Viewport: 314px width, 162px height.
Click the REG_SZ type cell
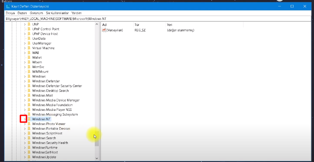tap(140, 30)
